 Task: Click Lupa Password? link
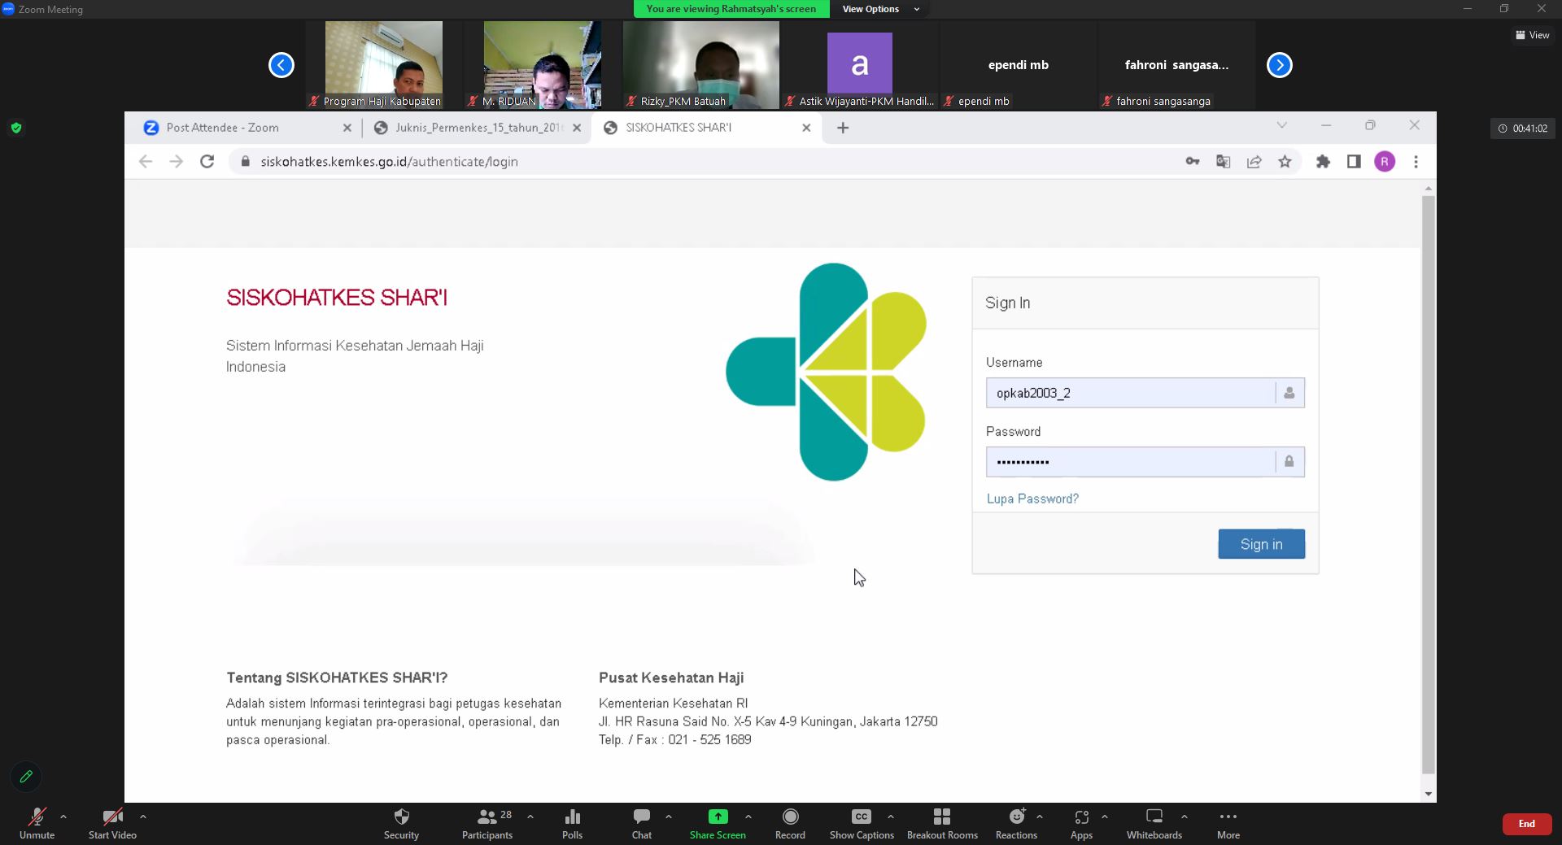click(x=1032, y=499)
